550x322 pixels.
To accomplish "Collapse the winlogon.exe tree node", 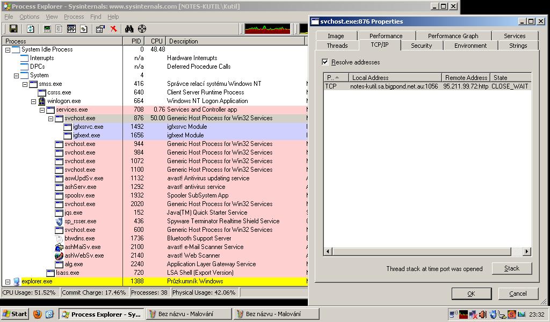I will coord(33,101).
